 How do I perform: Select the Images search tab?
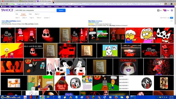point(23,14)
